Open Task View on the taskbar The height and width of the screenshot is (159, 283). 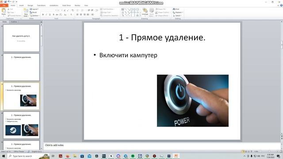[x=53, y=156]
